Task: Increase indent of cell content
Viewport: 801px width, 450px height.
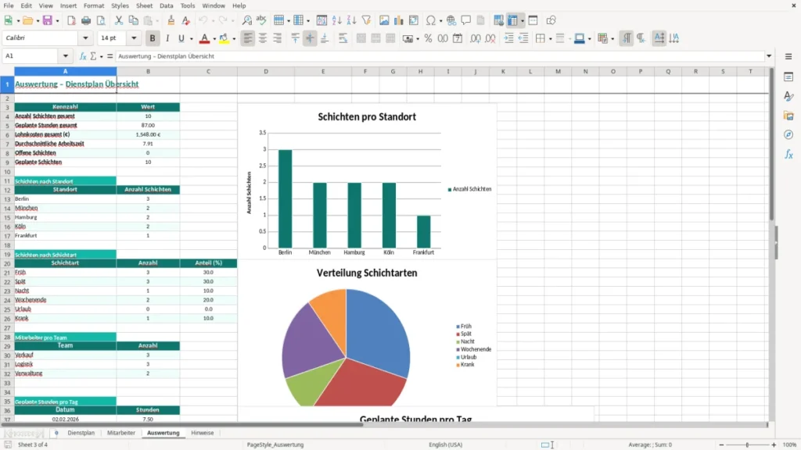Action: [508, 38]
